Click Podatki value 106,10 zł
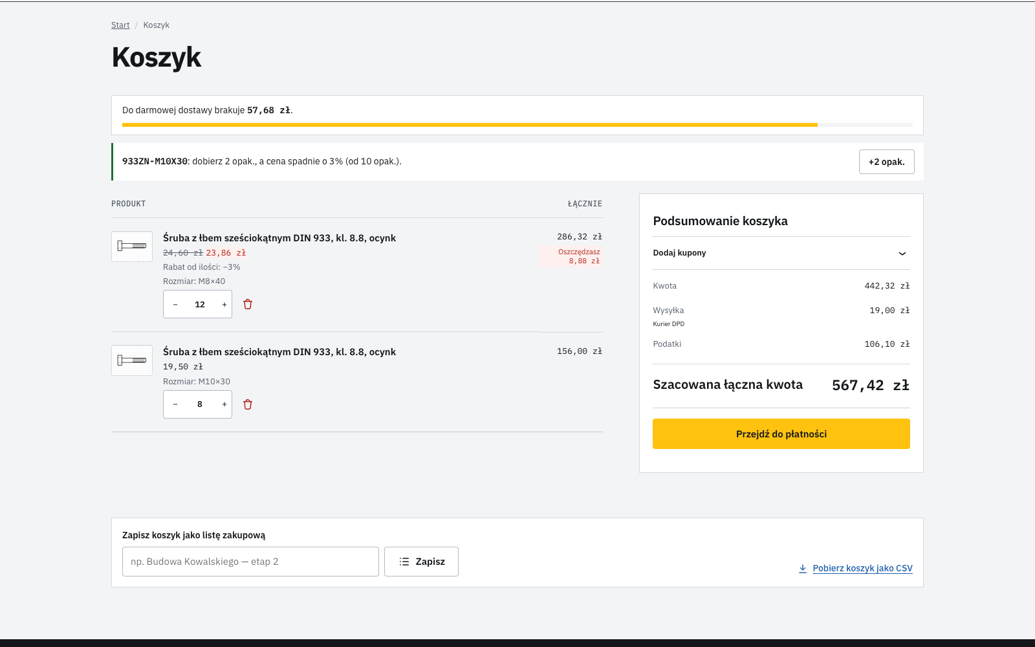This screenshot has width=1035, height=647. tap(887, 344)
